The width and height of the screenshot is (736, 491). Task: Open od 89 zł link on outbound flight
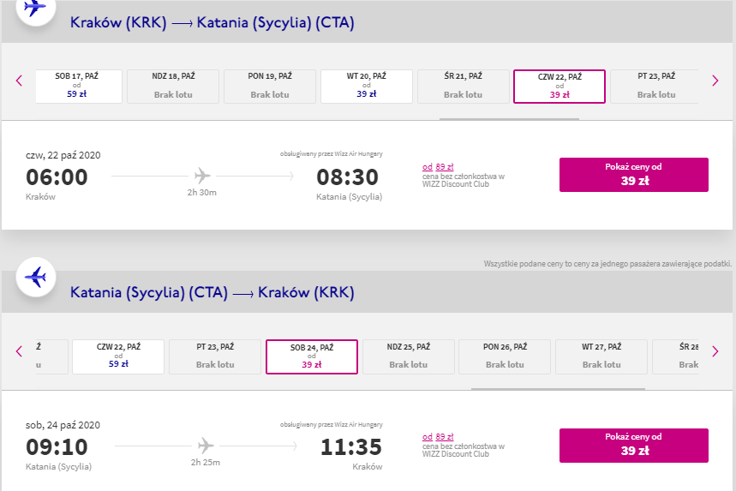(x=438, y=166)
